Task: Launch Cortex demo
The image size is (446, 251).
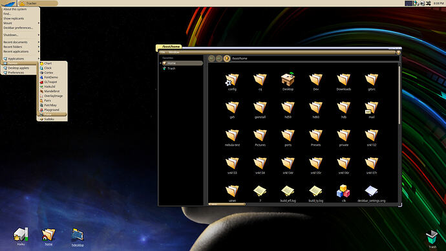Action: pos(52,72)
